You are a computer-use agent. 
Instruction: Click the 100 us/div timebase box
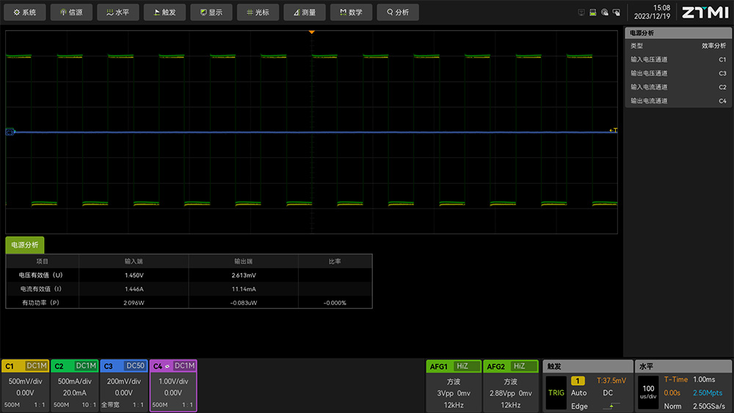point(648,392)
